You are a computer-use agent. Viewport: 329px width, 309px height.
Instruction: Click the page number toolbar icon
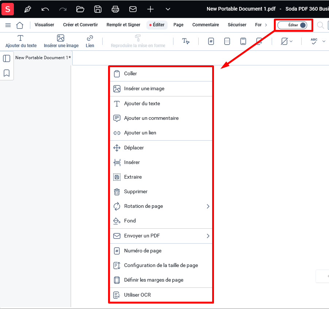click(x=211, y=41)
